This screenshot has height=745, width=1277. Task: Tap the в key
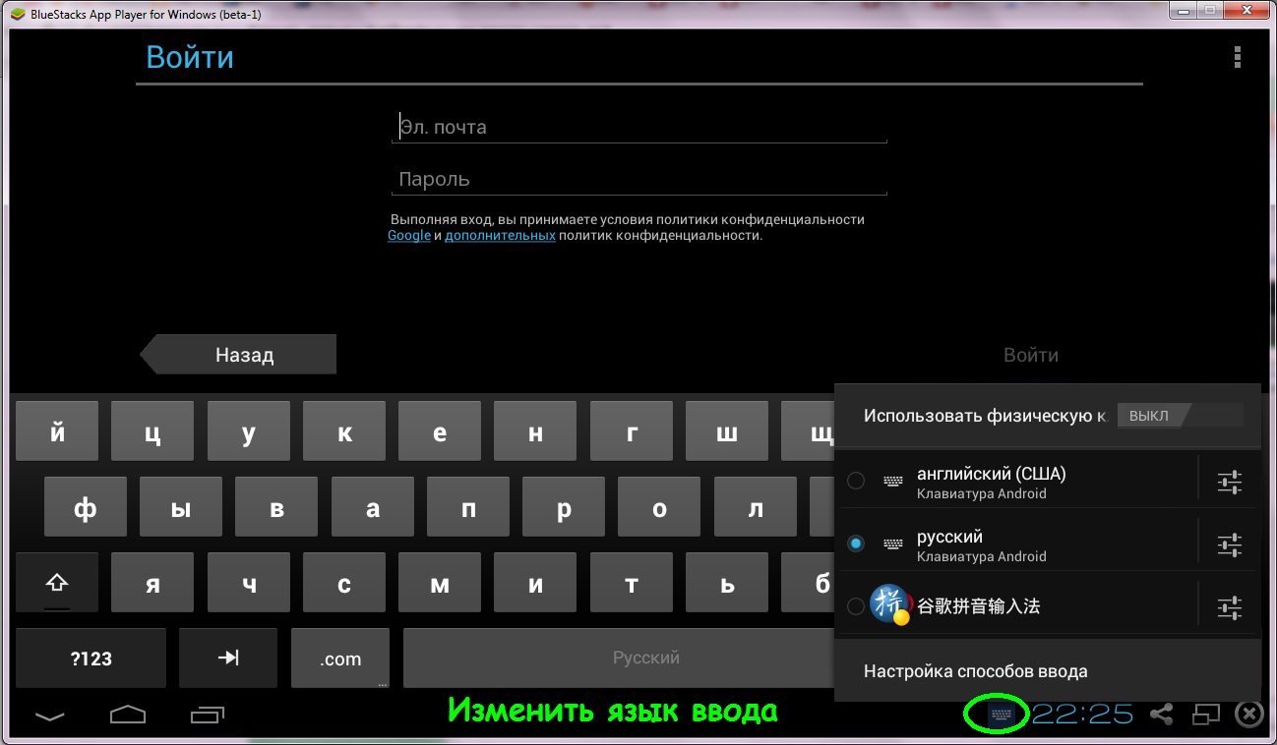click(x=276, y=507)
